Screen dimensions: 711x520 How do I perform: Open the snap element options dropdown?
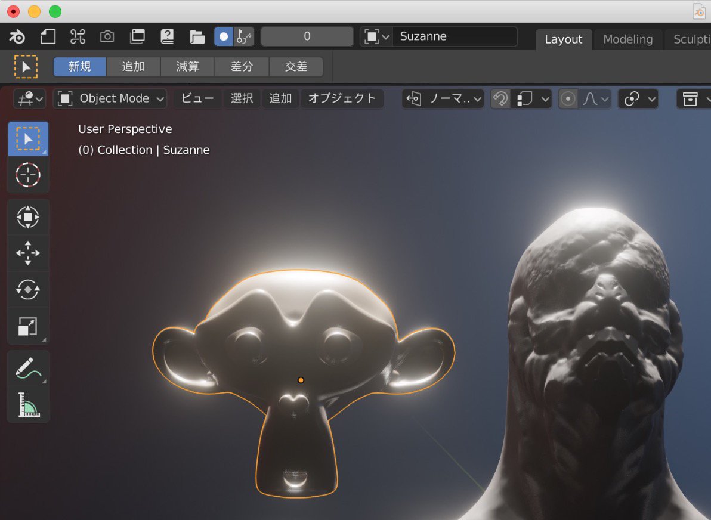click(x=531, y=98)
